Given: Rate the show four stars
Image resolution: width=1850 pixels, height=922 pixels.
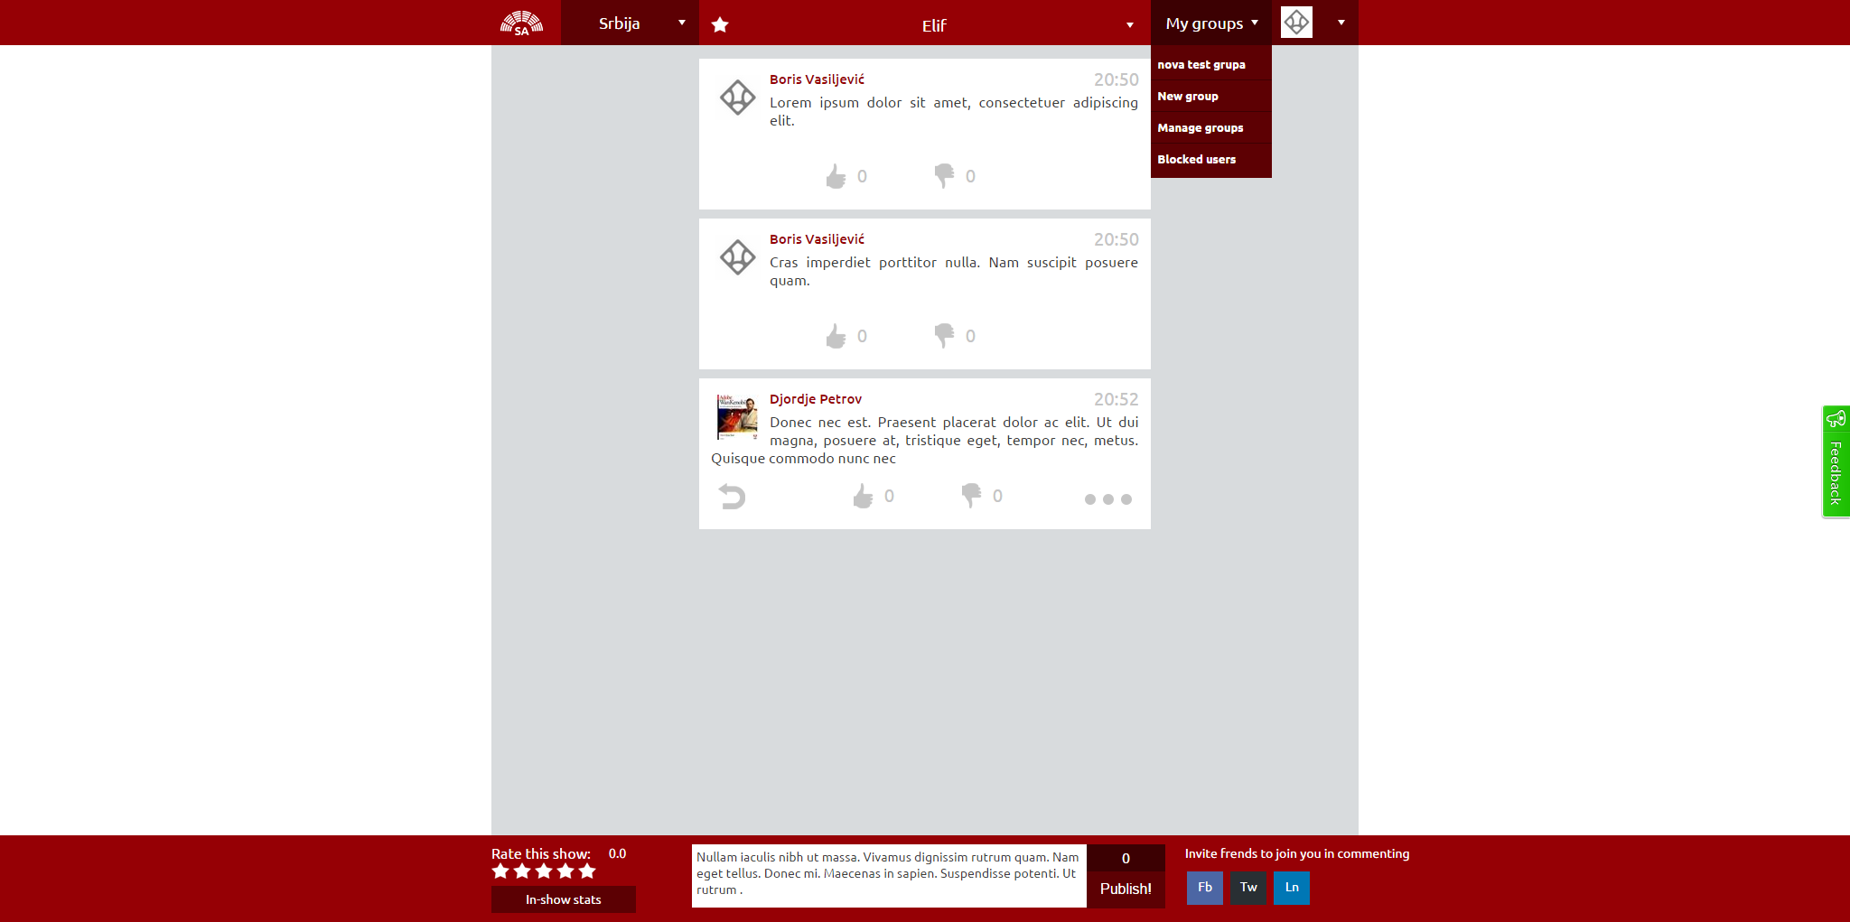Looking at the screenshot, I should [565, 871].
